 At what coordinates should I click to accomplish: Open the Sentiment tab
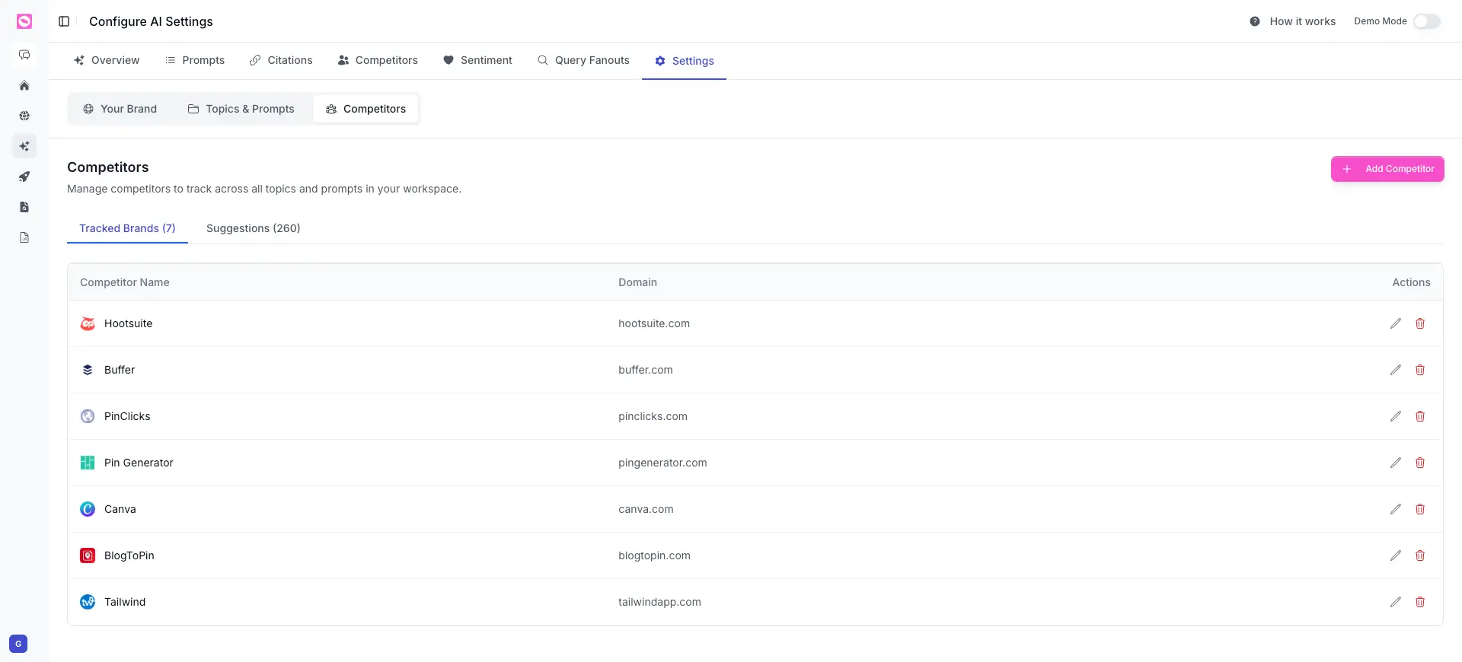477,60
